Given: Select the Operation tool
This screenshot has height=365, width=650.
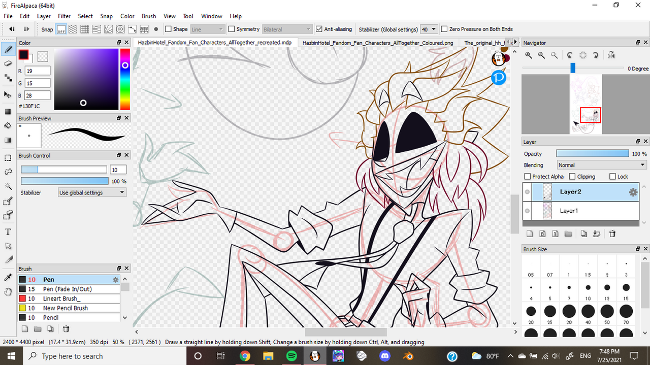Looking at the screenshot, I should (x=8, y=246).
